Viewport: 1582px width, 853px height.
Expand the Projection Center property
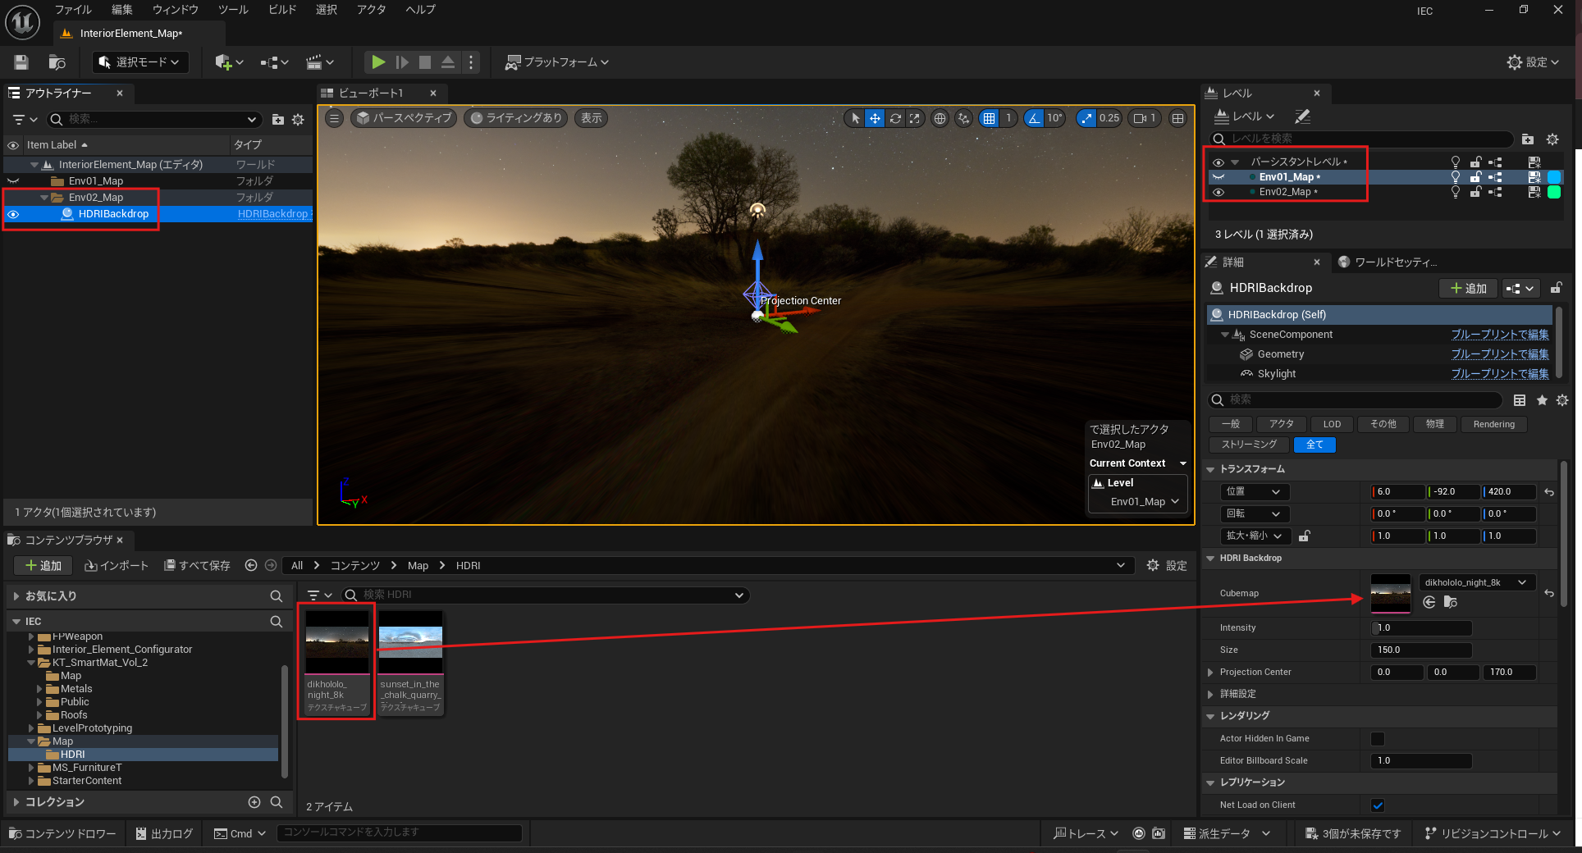[x=1210, y=673]
